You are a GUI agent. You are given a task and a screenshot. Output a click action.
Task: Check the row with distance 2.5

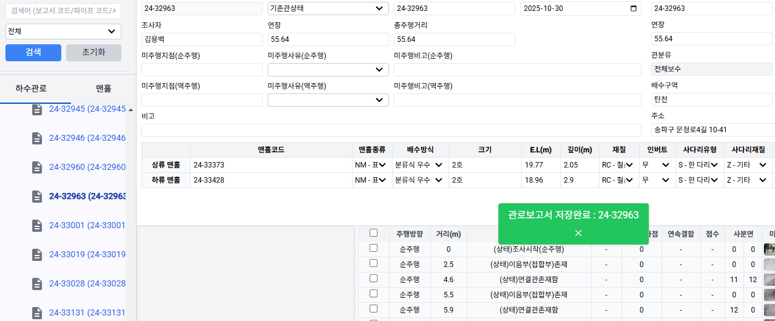pos(373,264)
